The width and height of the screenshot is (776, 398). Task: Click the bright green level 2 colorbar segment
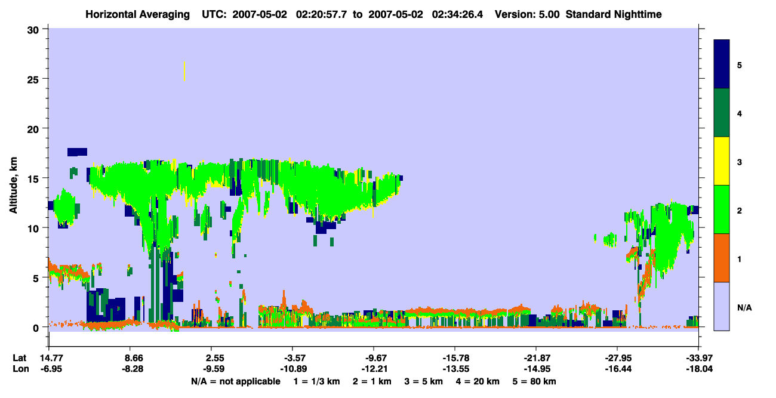click(722, 209)
